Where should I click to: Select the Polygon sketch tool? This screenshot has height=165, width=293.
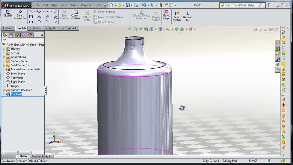tap(39, 22)
